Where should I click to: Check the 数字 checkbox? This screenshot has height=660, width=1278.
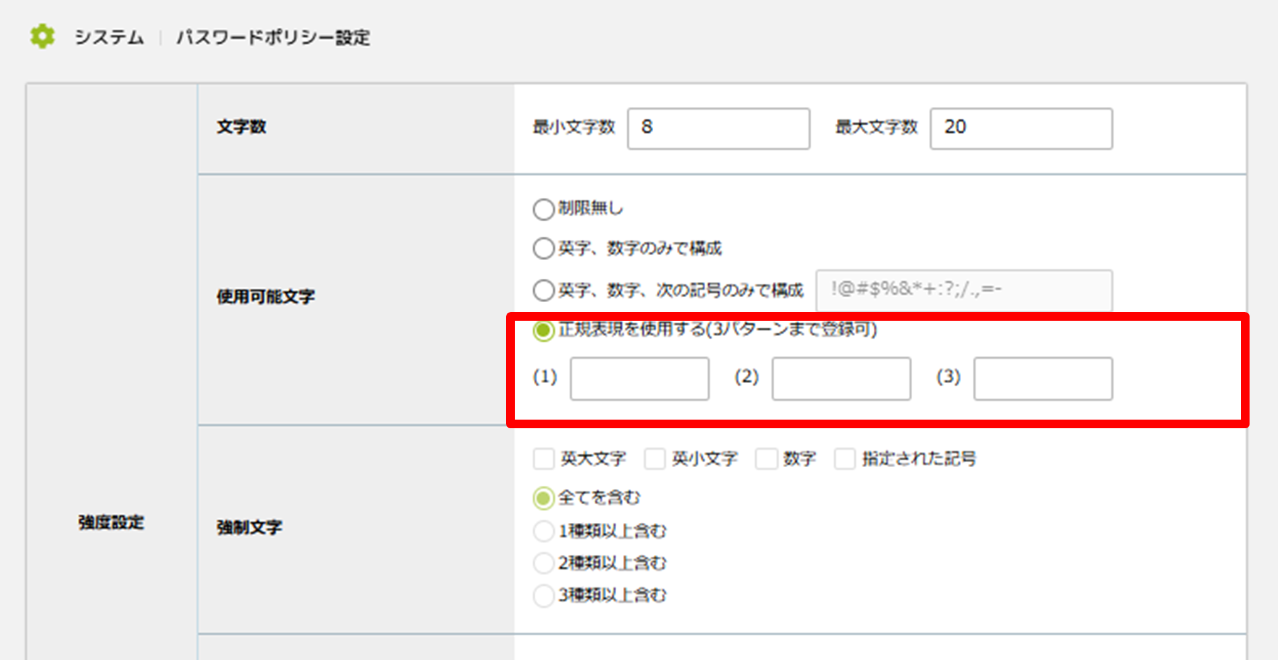click(x=766, y=459)
